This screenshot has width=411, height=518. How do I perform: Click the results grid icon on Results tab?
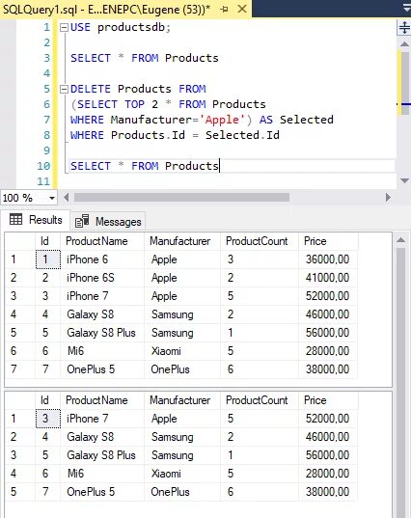tap(15, 219)
